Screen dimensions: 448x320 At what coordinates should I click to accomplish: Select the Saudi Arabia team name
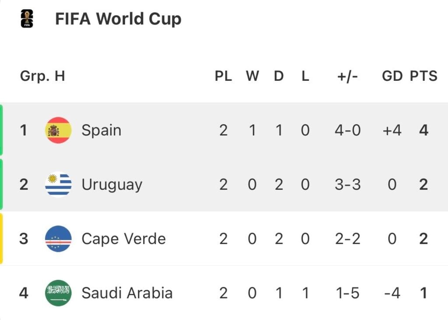[x=127, y=293]
